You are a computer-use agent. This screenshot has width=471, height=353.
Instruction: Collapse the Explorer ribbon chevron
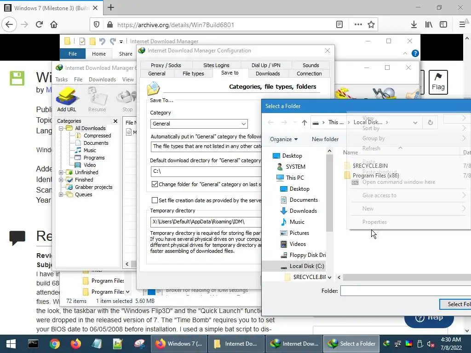coord(405,53)
